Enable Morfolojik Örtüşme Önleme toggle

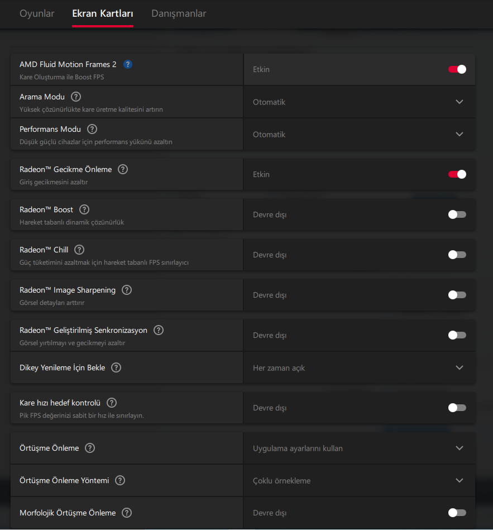(457, 513)
